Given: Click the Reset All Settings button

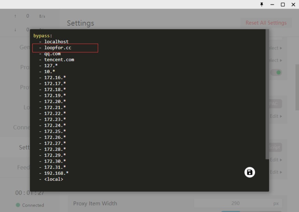Looking at the screenshot, I should [266, 23].
